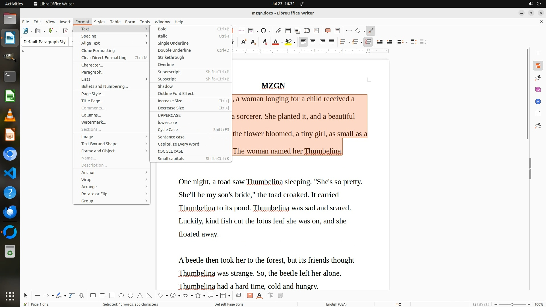Toggle the Align Left button

[303, 42]
